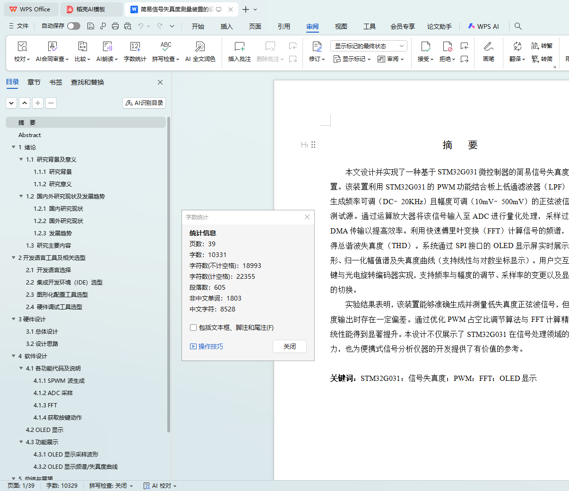Open the 比较 compare tool

[x=82, y=47]
